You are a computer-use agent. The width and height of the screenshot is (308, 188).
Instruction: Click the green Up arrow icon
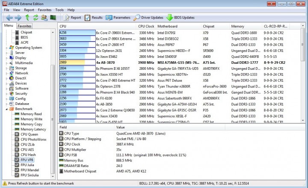click(x=27, y=18)
